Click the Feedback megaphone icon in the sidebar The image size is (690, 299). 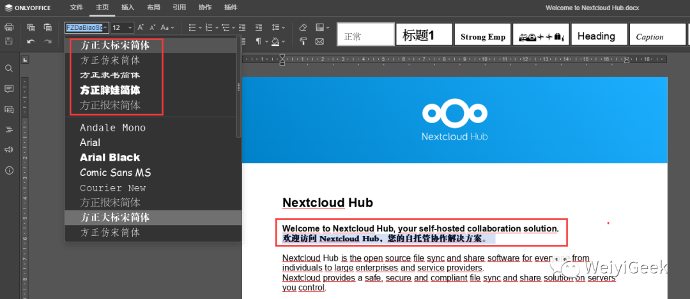(9, 150)
